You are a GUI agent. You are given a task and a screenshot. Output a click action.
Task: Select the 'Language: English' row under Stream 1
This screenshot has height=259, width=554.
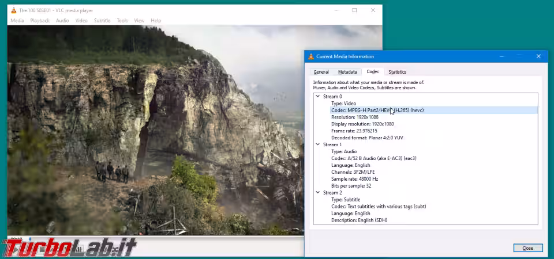[434, 165]
